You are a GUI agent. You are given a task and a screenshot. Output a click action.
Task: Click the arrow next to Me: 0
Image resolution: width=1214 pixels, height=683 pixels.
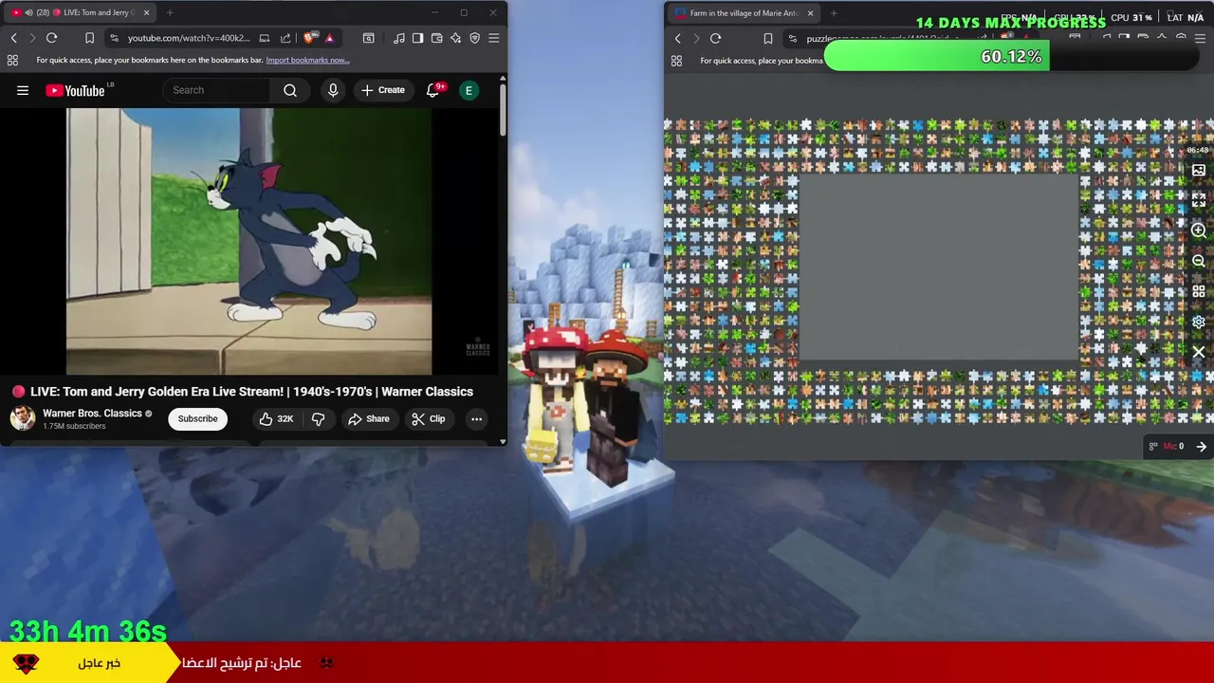(1201, 446)
